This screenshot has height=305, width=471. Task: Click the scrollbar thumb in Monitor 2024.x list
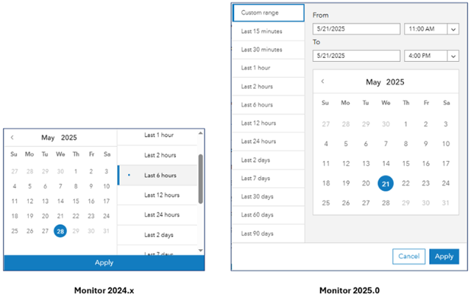click(201, 179)
